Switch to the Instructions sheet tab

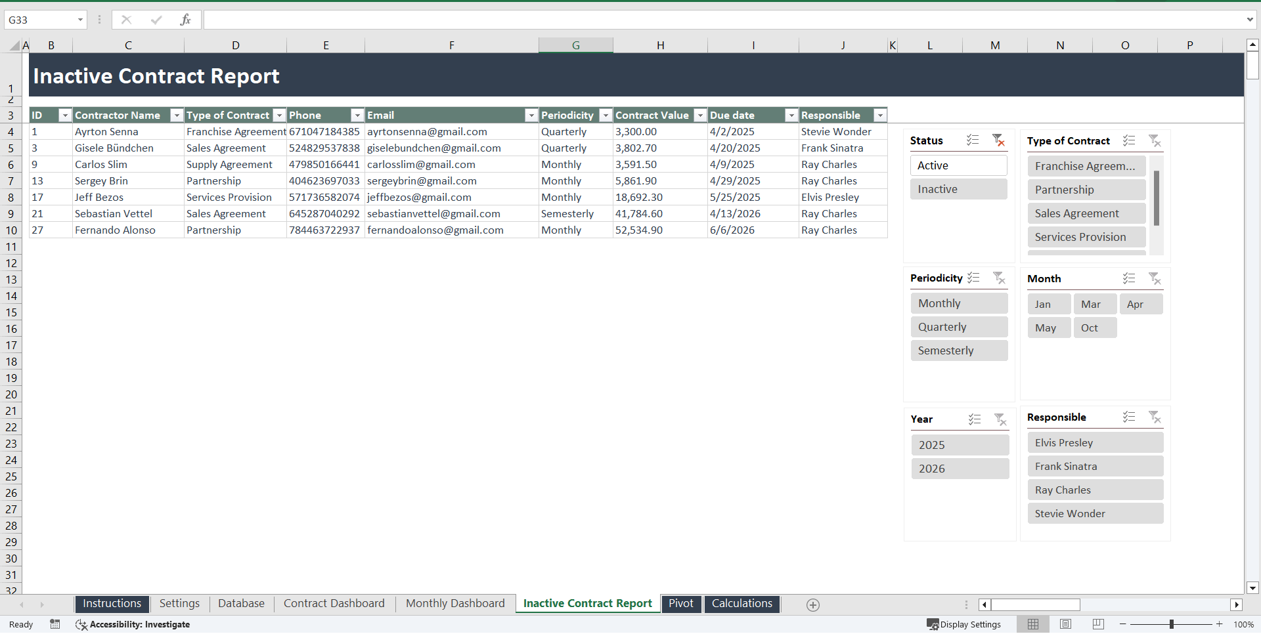pos(112,604)
